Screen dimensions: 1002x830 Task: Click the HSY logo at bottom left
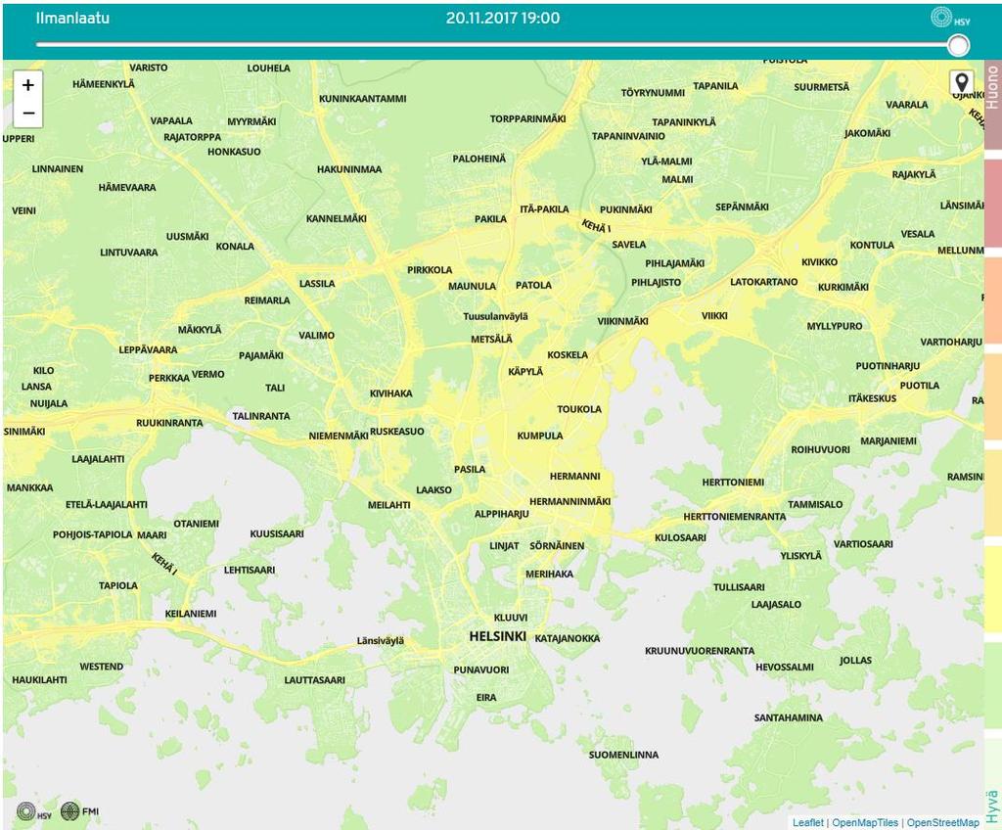point(34,812)
